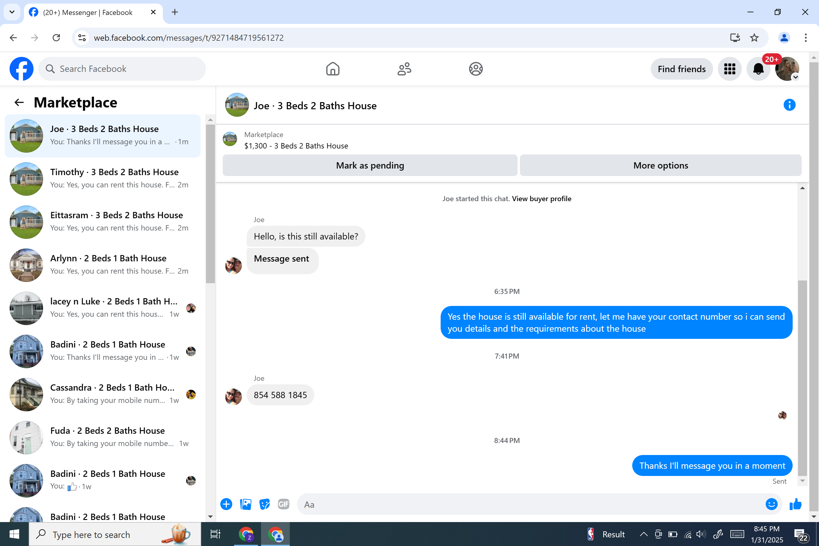Open Cassandra's 2 Beds 1 Bath chat
Screen dimensions: 819x546
pos(103,395)
